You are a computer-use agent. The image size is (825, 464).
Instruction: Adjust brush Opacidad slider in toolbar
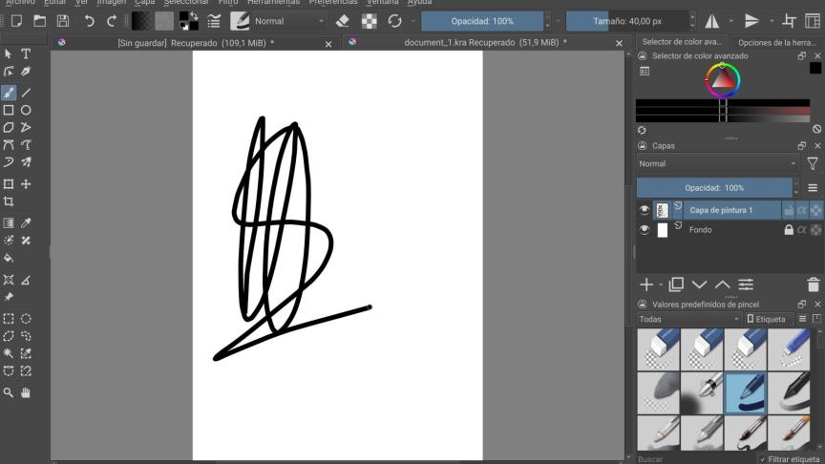click(482, 21)
